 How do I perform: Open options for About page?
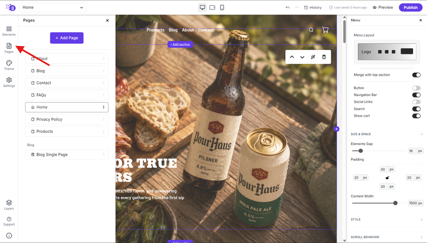[104, 59]
